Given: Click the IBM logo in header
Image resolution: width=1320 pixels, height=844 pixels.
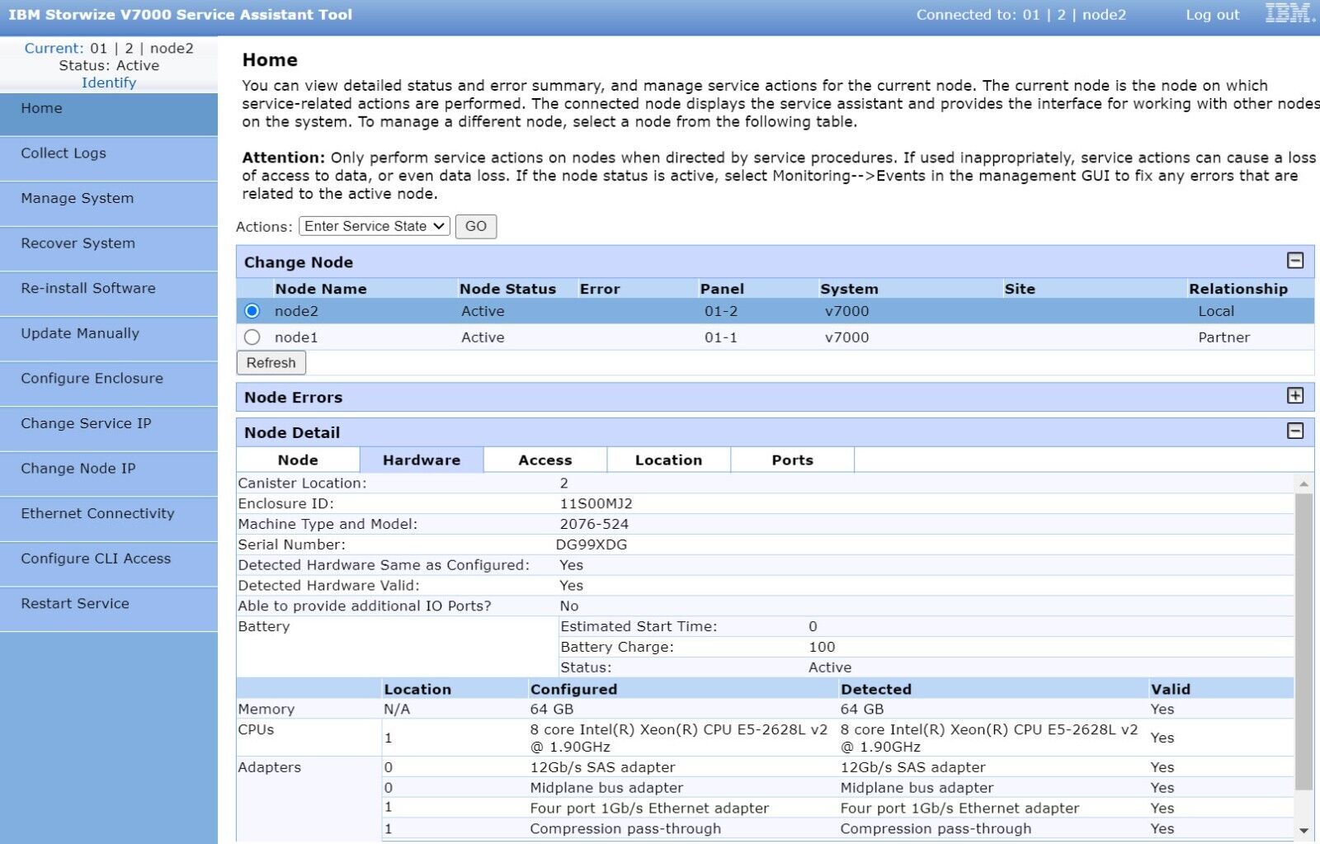Looking at the screenshot, I should click(1290, 12).
